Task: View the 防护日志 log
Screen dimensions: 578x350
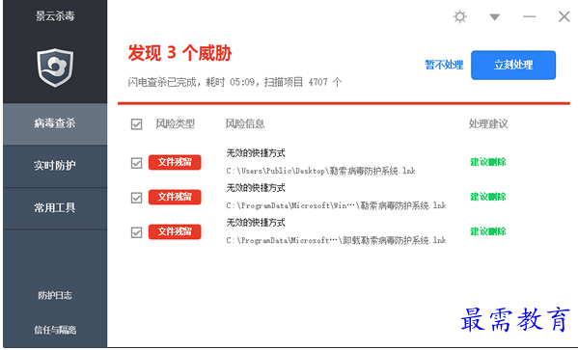Action: click(x=55, y=295)
